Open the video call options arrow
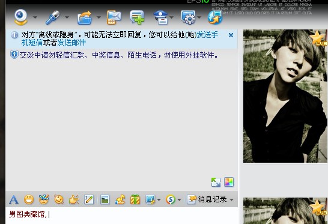The width and height of the screenshot is (328, 224). [35, 17]
